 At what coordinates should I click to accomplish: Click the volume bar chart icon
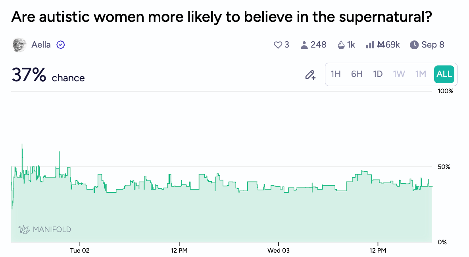[x=370, y=45]
